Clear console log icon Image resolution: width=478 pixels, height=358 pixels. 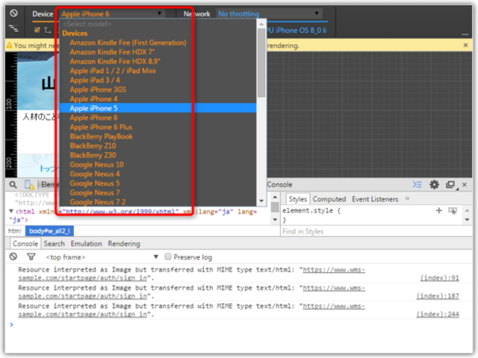click(13, 257)
